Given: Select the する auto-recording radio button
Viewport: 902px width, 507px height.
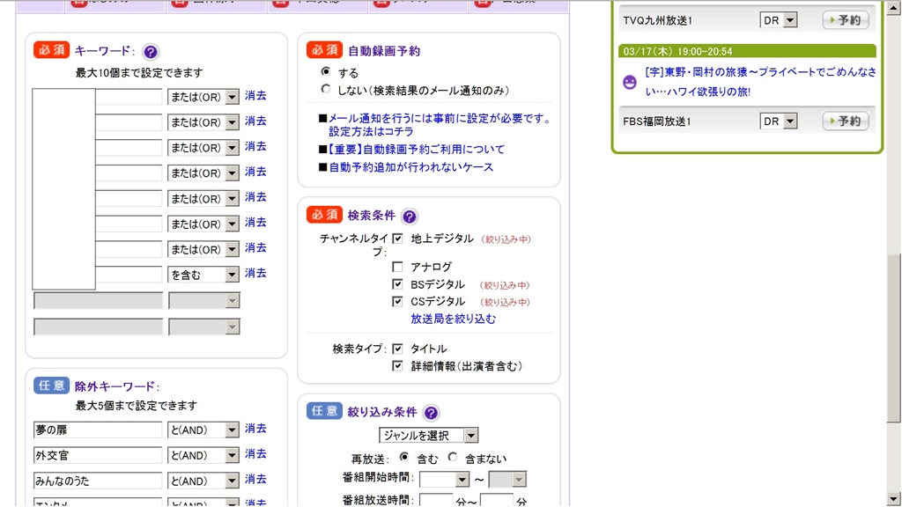Looking at the screenshot, I should 326,72.
